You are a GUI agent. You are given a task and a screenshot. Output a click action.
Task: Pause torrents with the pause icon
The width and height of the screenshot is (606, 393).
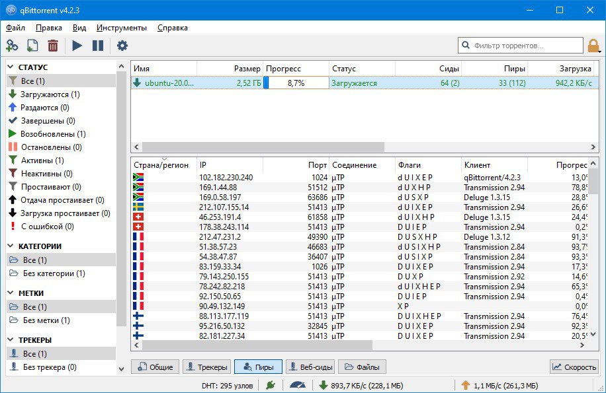98,46
